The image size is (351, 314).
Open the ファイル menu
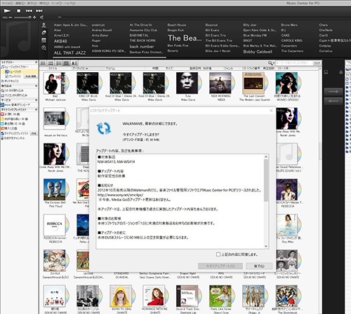(7, 4)
